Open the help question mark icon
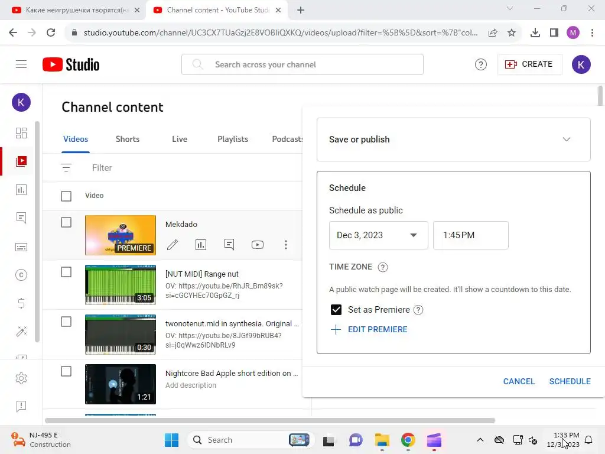The image size is (605, 454). coord(480,64)
